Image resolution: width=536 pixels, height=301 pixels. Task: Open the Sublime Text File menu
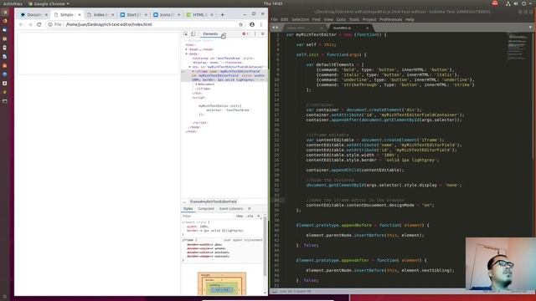point(274,19)
